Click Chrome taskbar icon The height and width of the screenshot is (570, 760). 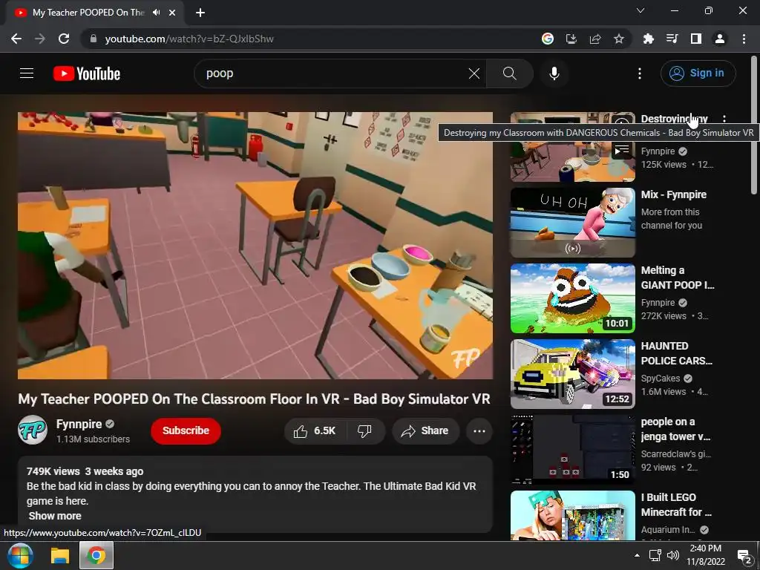tap(96, 555)
